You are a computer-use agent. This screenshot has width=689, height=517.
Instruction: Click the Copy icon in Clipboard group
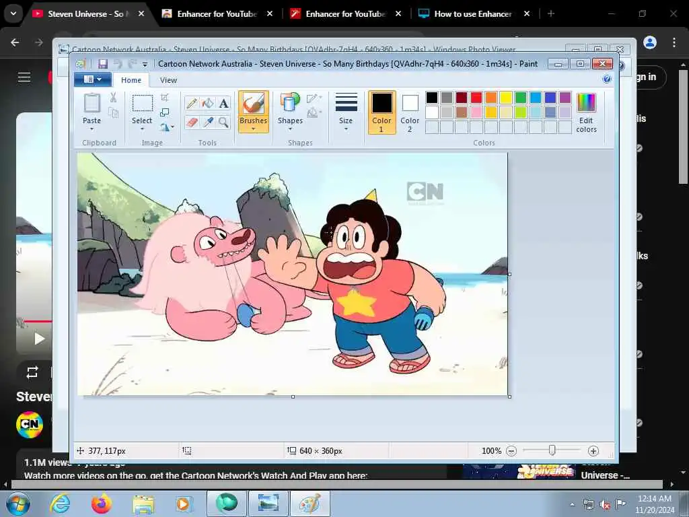pyautogui.click(x=113, y=113)
